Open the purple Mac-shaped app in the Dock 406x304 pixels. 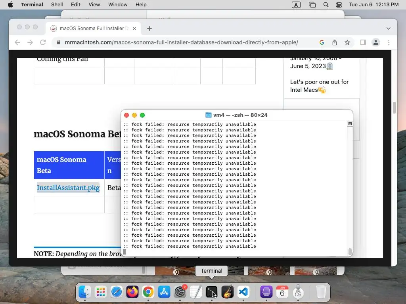266,292
